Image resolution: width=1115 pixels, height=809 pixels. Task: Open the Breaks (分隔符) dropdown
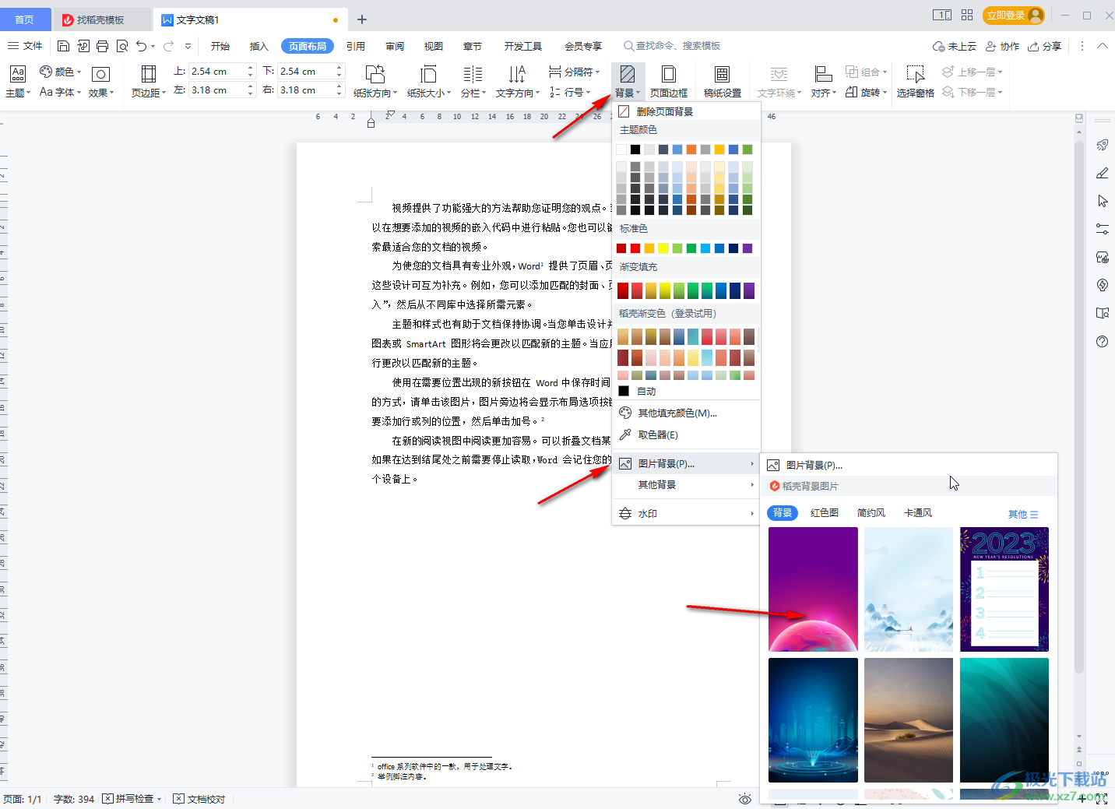click(574, 72)
